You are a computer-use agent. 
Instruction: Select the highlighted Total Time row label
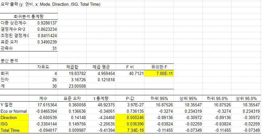click(14, 130)
